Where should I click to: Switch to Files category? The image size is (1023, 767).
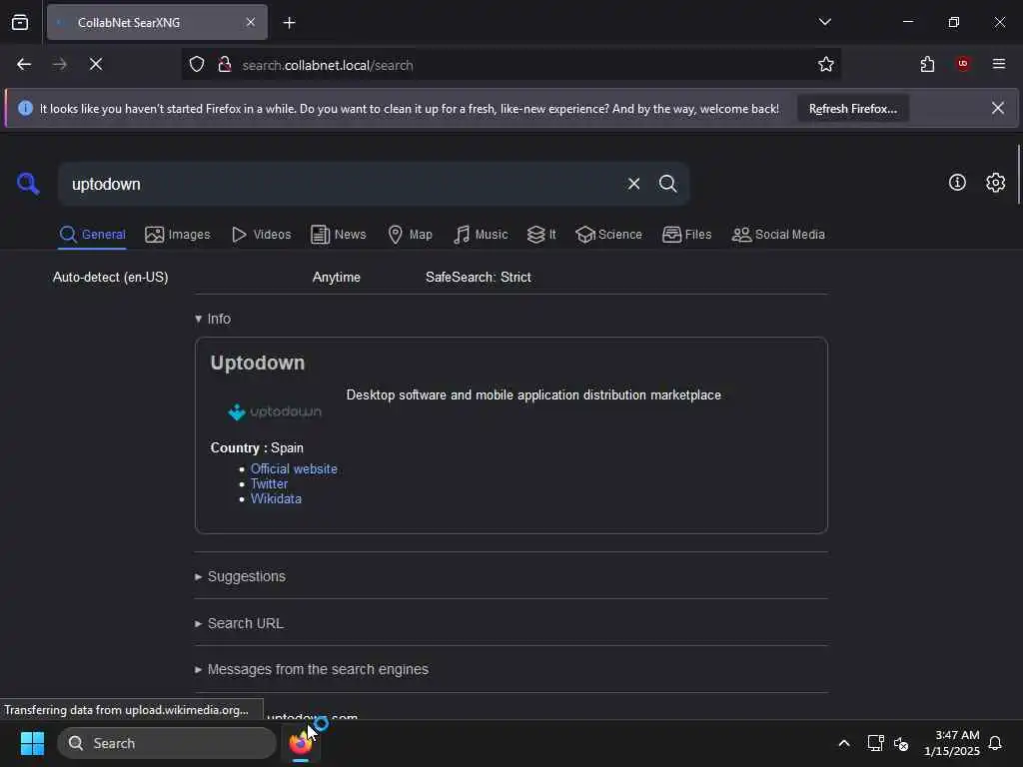(686, 235)
